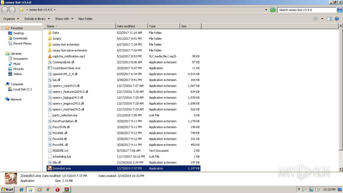Viewport: 343px width, 193px height.
Task: Select Favorites in the navigation pane
Action: click(17, 28)
